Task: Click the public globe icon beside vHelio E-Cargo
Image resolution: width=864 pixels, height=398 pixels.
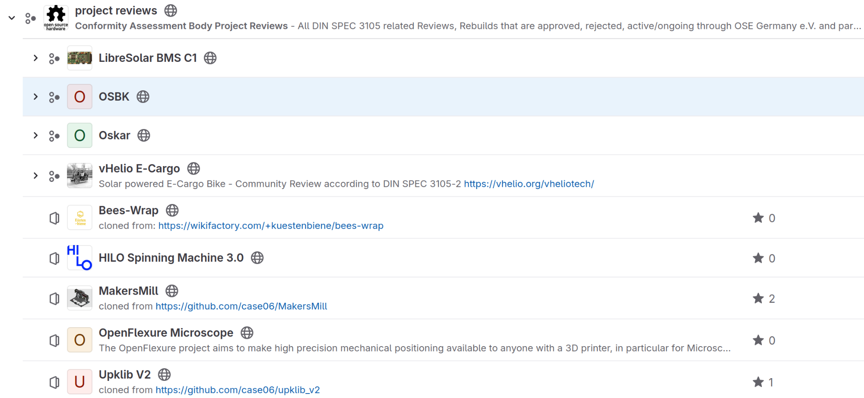Action: (x=193, y=168)
